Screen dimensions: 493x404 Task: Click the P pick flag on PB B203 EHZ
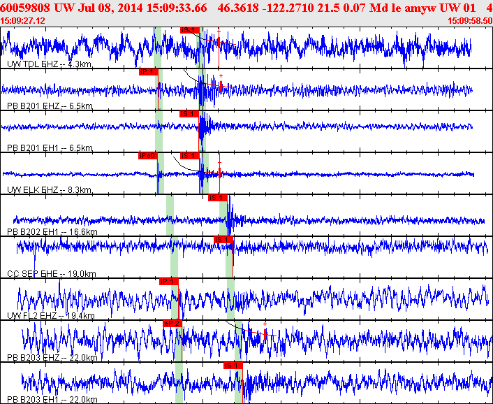(172, 324)
